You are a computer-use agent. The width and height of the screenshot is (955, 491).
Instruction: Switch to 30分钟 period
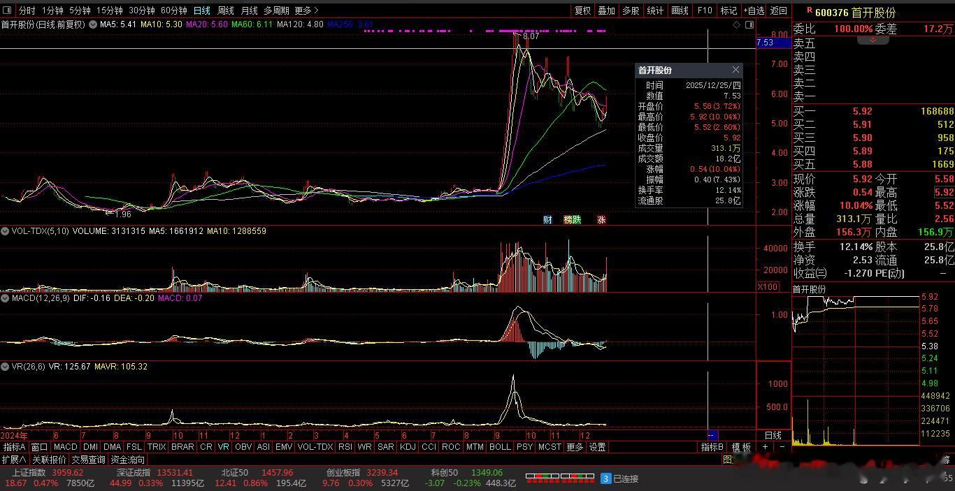click(141, 10)
